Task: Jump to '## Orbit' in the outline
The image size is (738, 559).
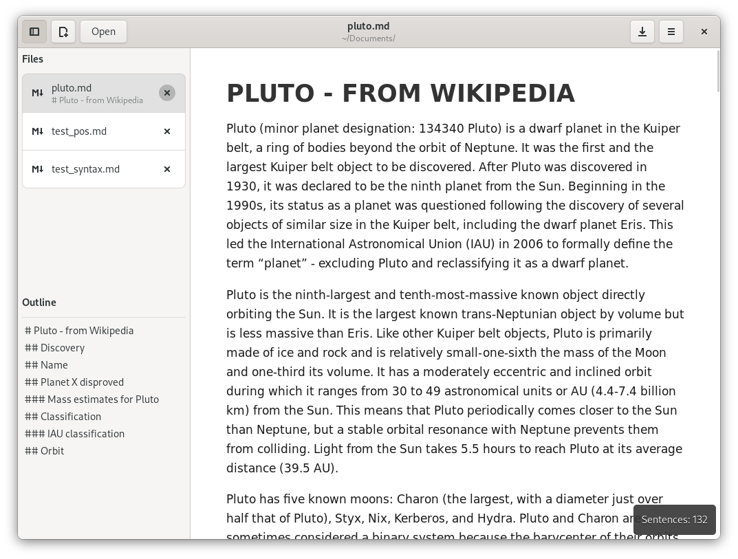Action: (44, 451)
